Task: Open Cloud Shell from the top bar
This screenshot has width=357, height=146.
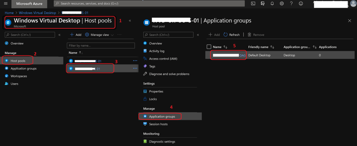Action: tap(253, 3)
